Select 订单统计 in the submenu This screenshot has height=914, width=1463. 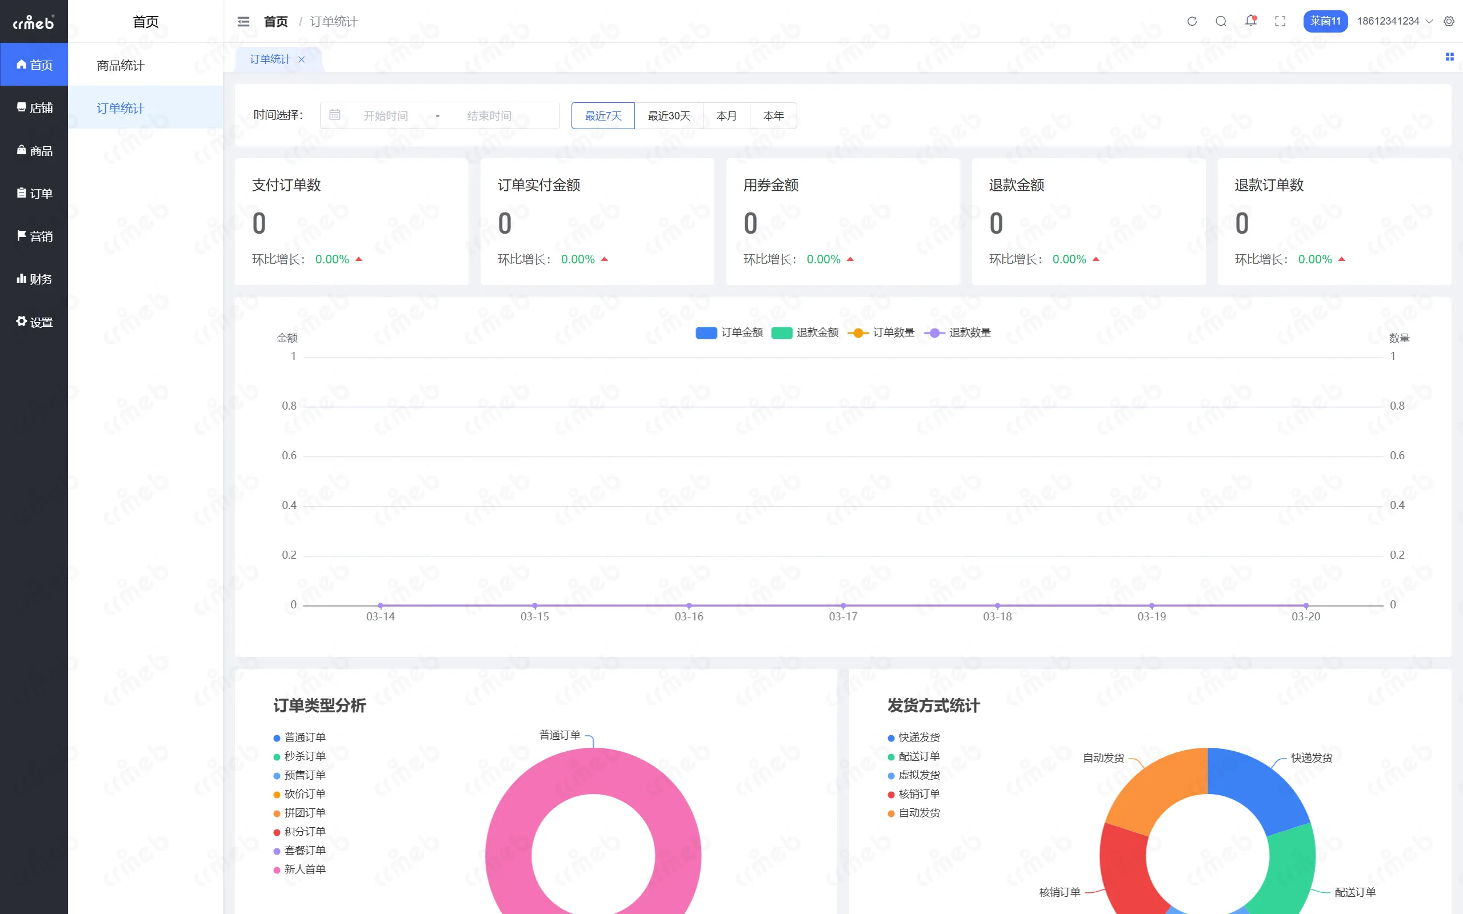[x=145, y=107]
